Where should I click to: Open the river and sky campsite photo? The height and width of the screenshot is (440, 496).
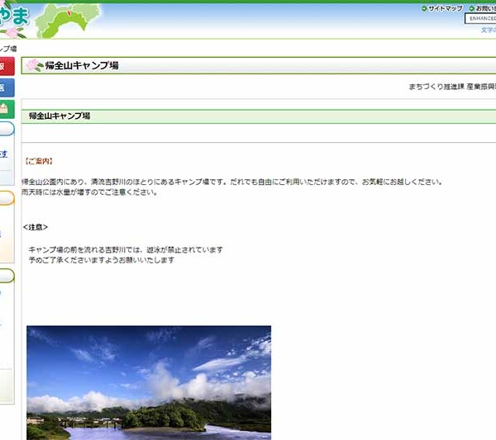pos(149,382)
